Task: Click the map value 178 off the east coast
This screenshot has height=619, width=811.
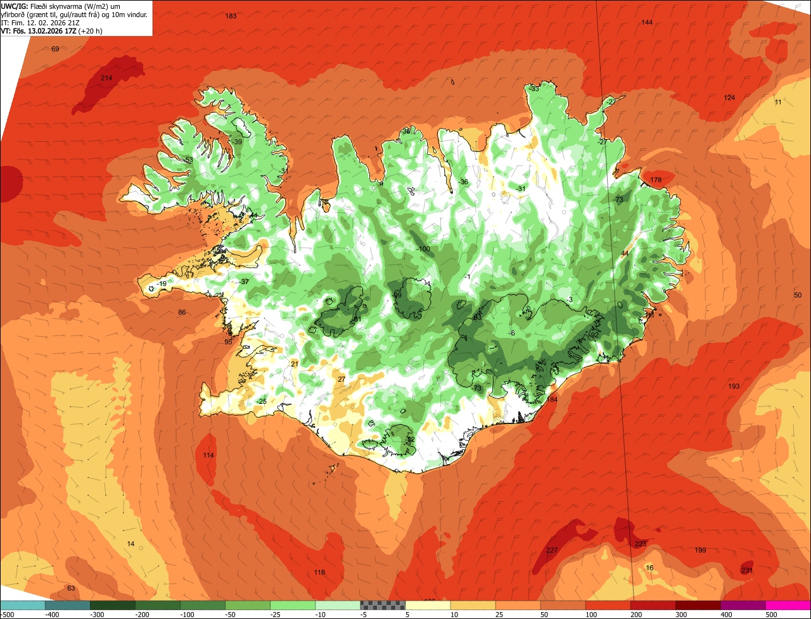Action: point(656,180)
